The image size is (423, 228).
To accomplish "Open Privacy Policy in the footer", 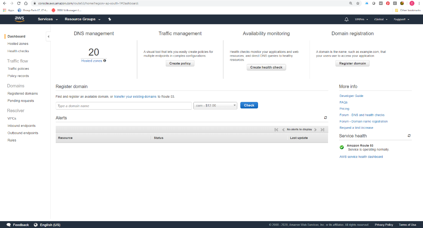I will [x=384, y=225].
